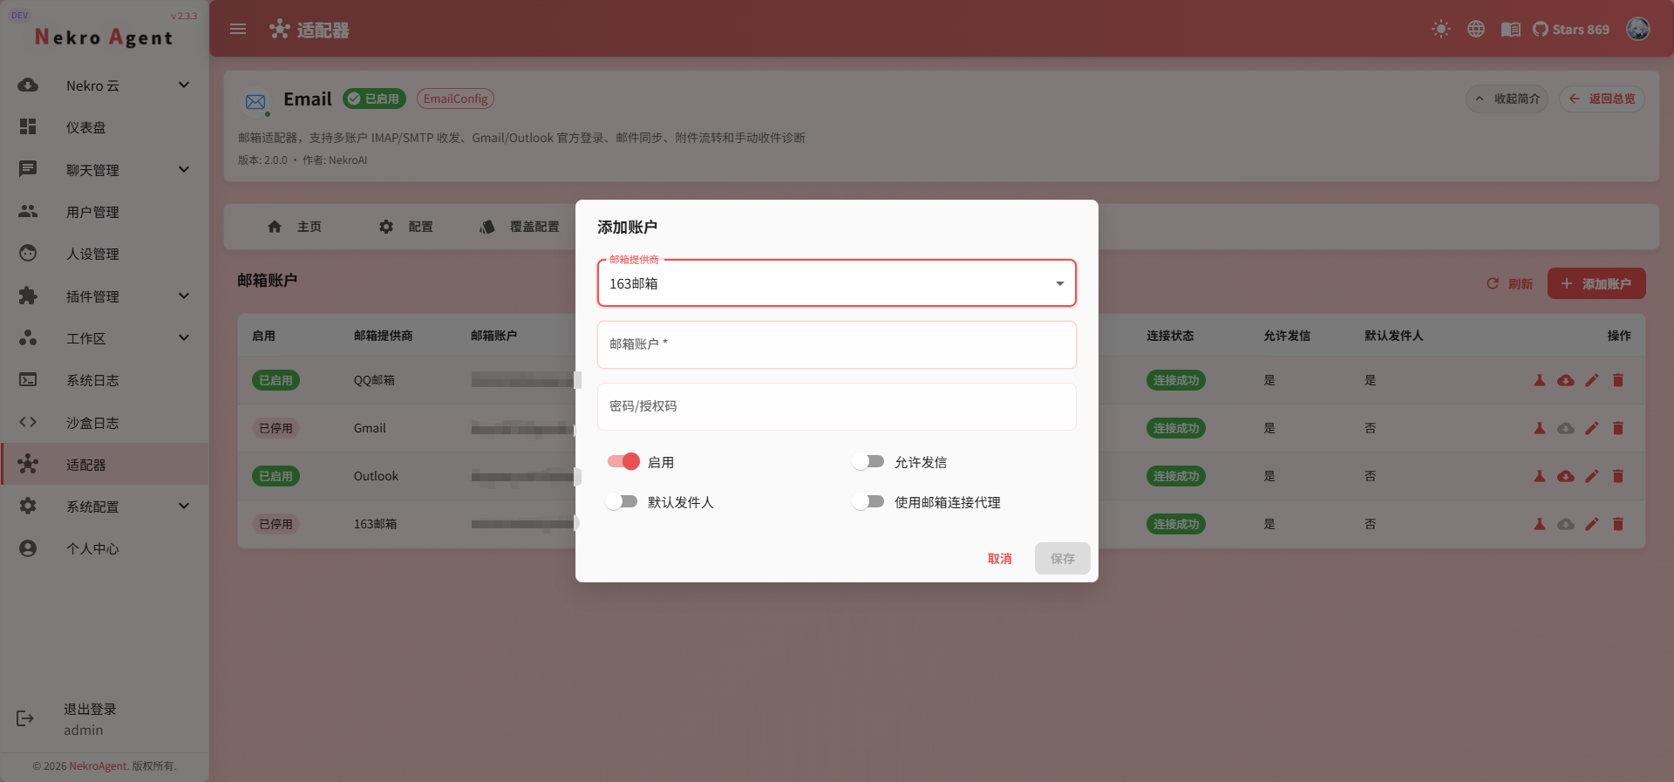This screenshot has height=782, width=1674.
Task: Click the EmailConfig chip
Action: coord(455,99)
